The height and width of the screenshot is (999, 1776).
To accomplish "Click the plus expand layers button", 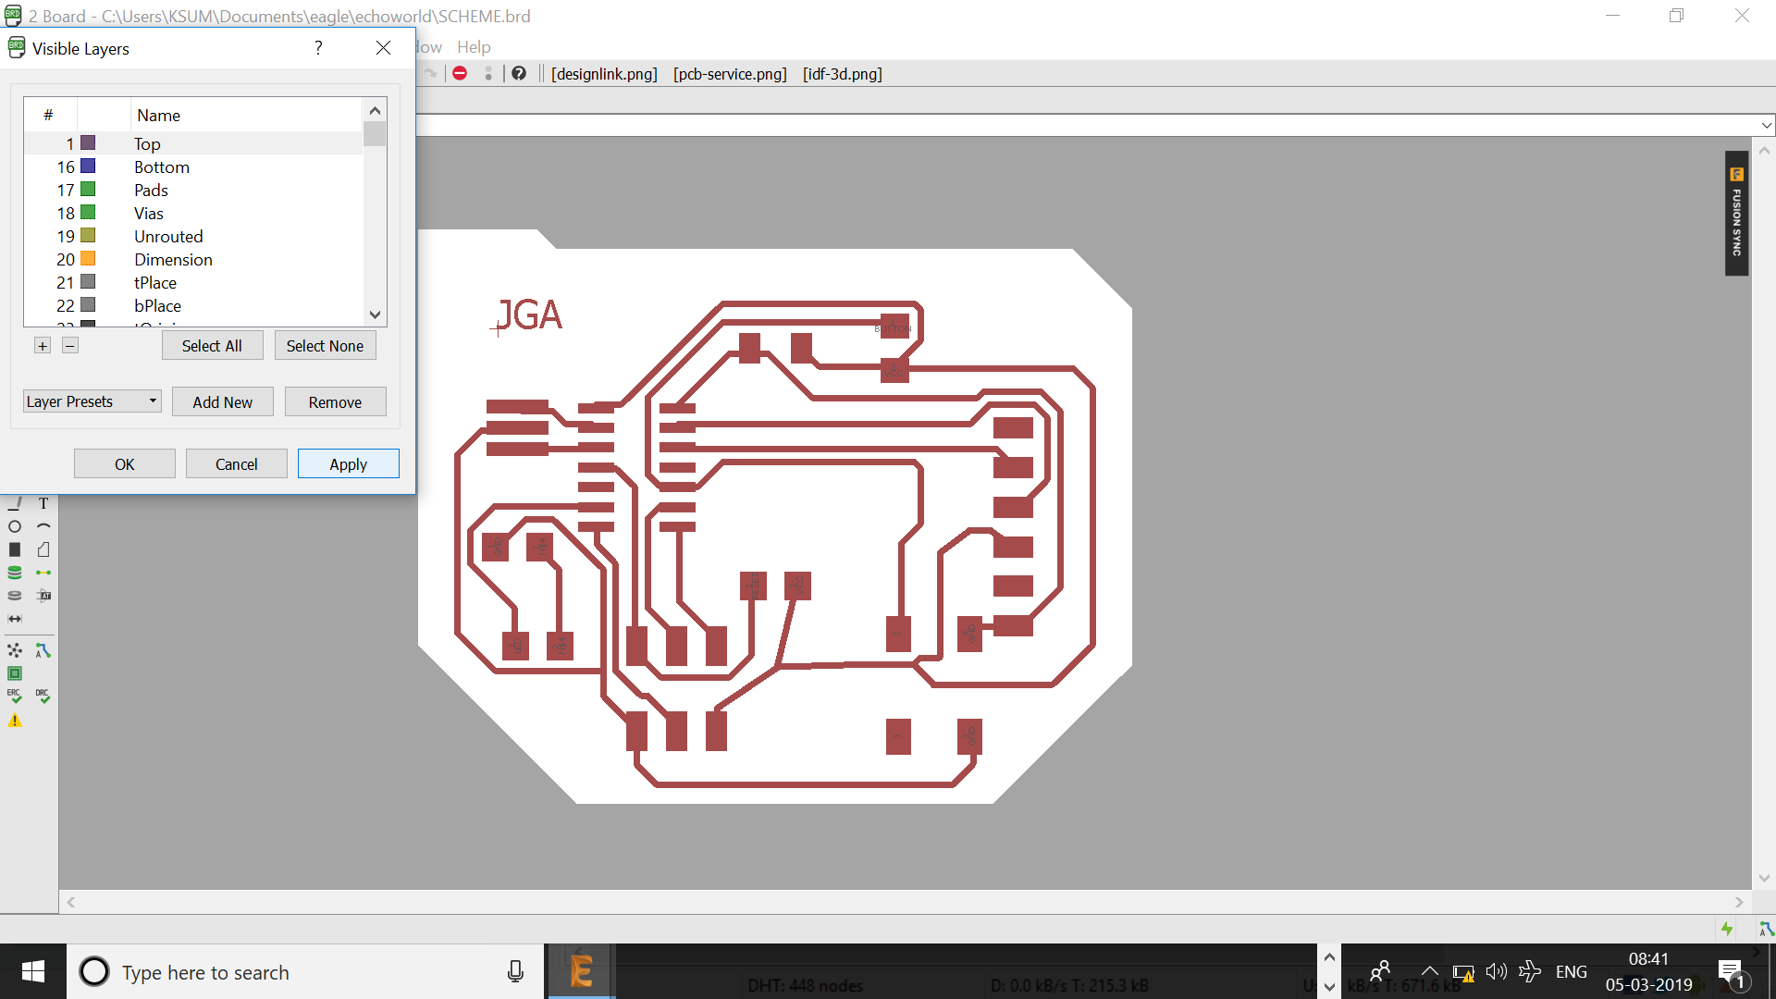I will point(43,345).
